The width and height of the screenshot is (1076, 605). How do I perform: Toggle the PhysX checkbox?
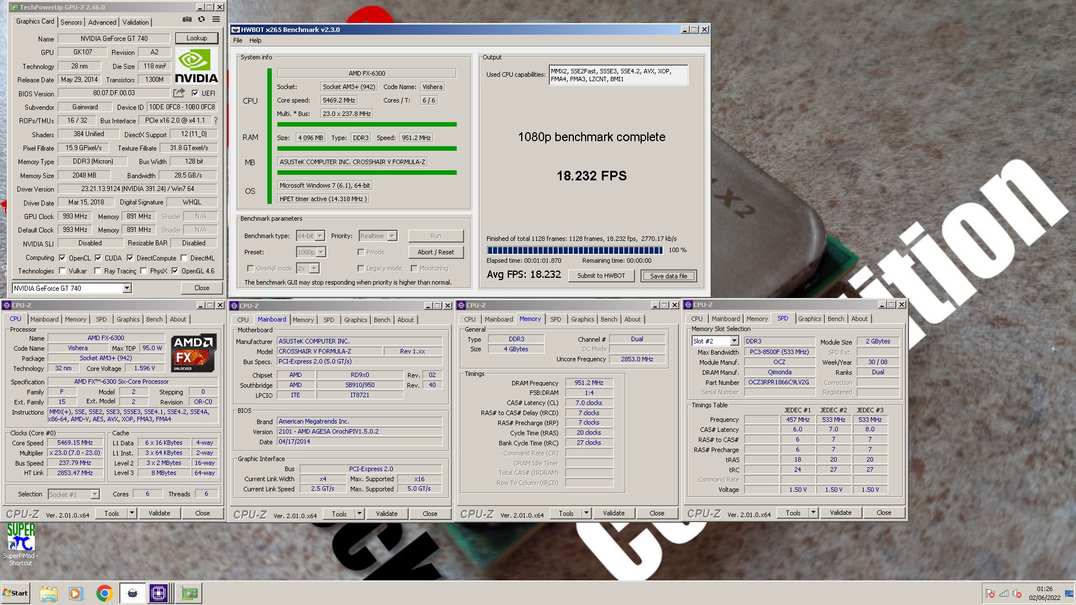pyautogui.click(x=143, y=271)
